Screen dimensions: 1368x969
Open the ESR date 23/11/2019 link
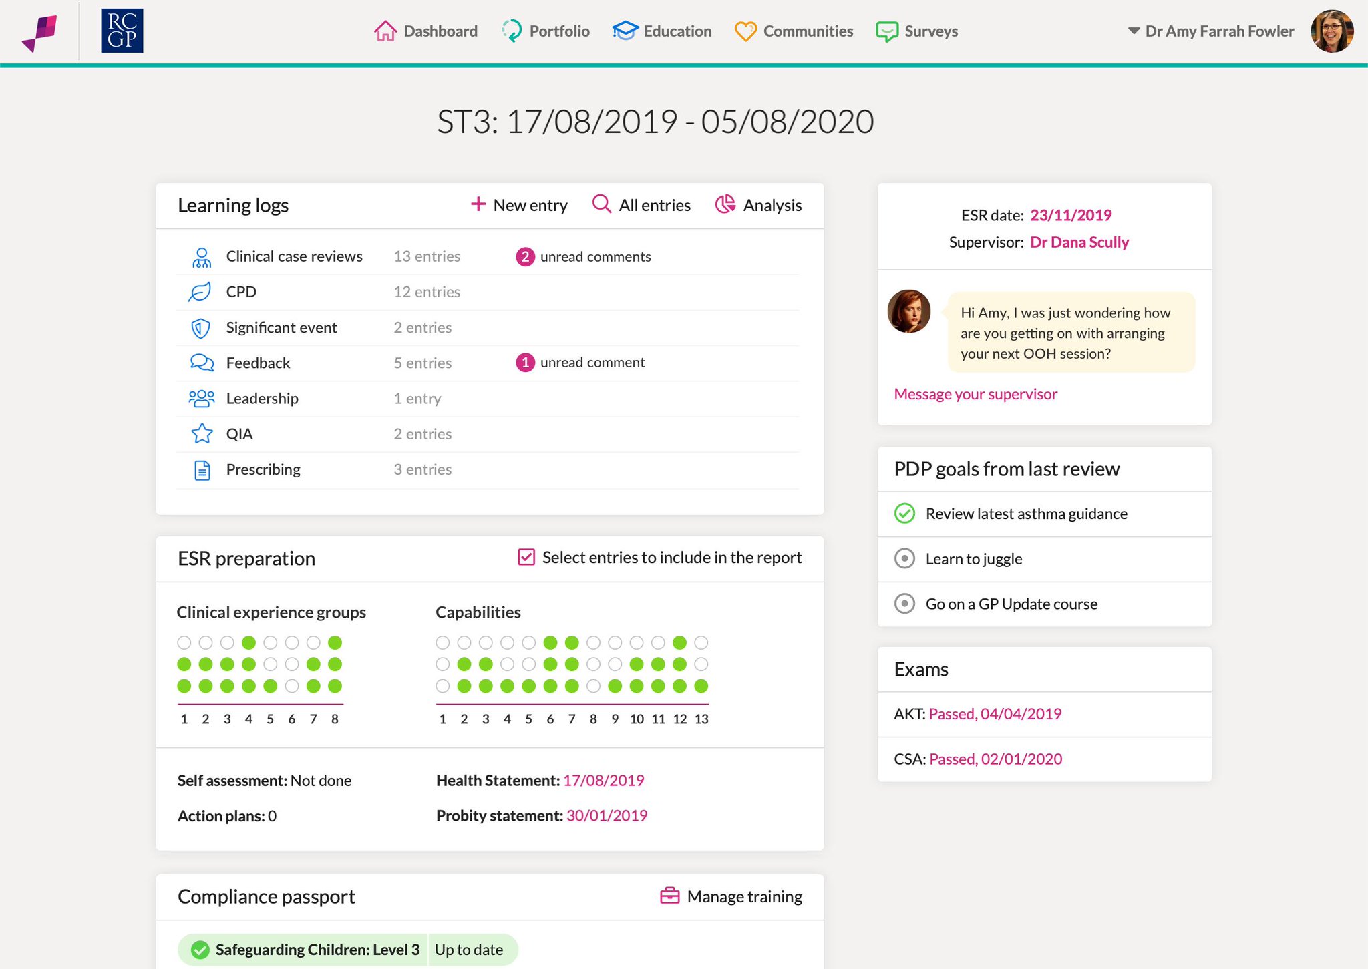pos(1071,215)
